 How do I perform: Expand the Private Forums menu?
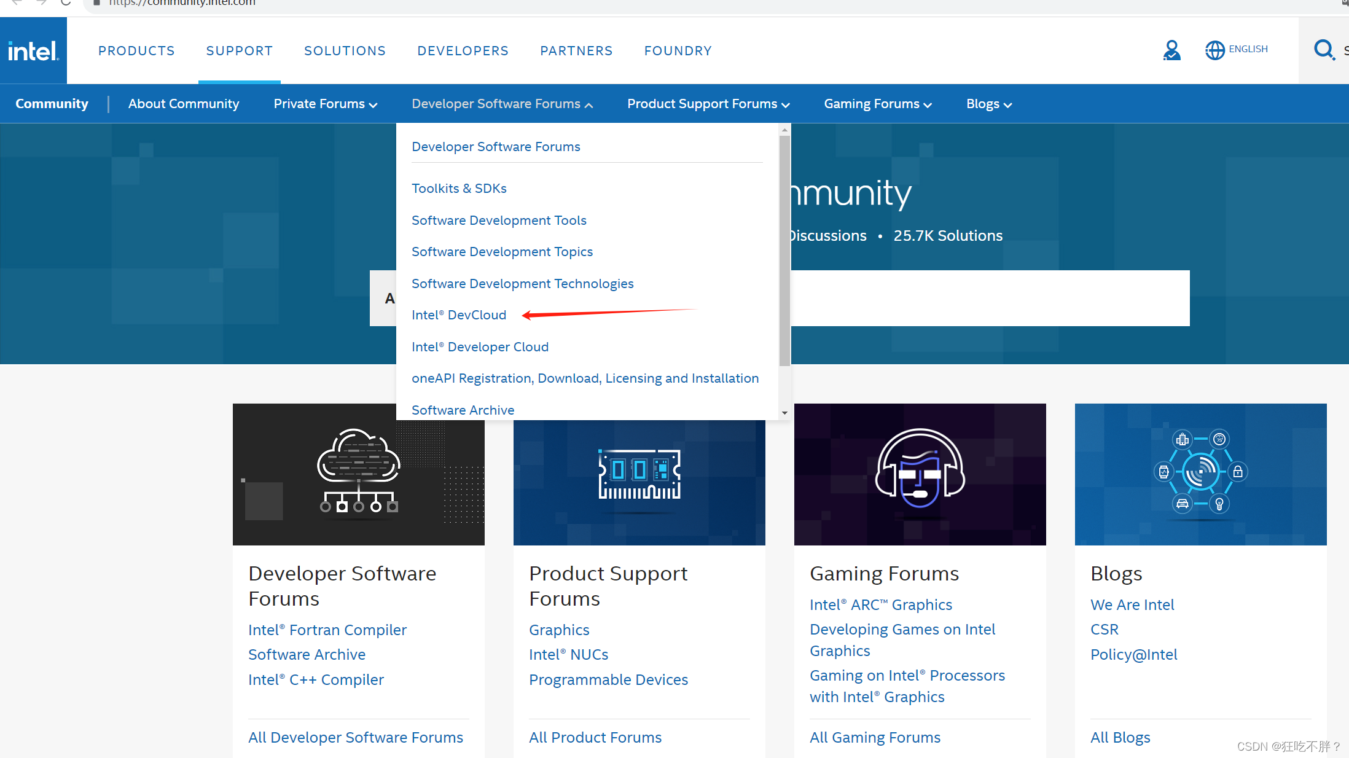tap(325, 103)
